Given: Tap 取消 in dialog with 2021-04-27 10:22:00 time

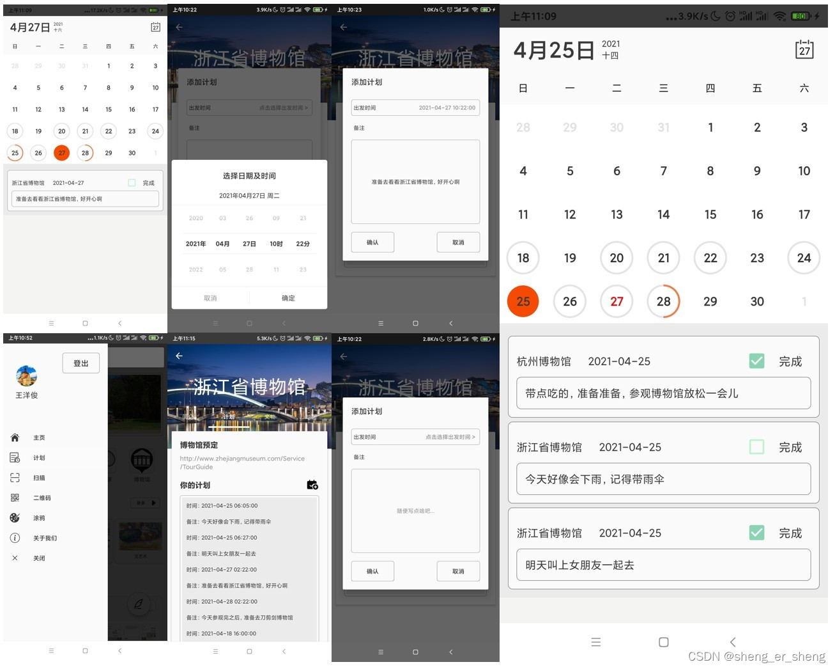Looking at the screenshot, I should pos(458,242).
